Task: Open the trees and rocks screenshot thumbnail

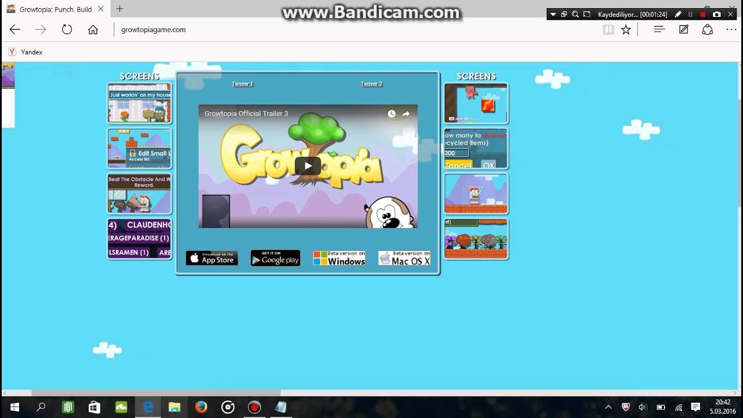Action: tap(476, 239)
